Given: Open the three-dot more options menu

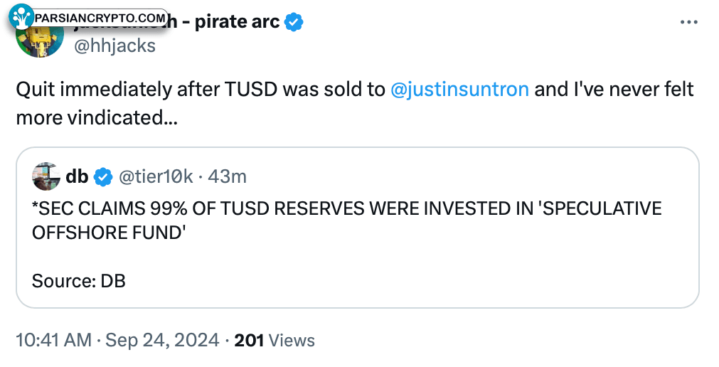Looking at the screenshot, I should tap(688, 23).
